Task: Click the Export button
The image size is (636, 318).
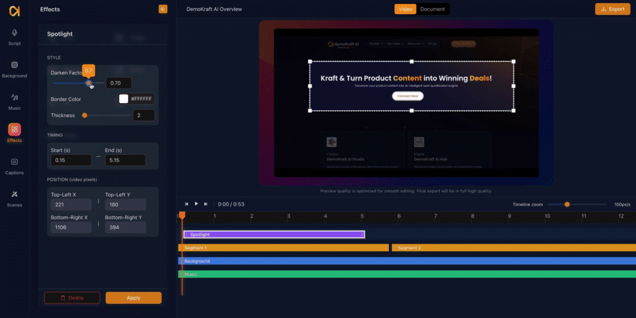Action: pos(612,9)
